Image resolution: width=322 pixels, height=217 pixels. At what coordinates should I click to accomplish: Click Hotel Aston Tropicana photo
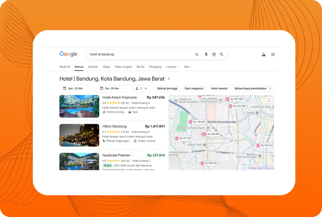tap(79, 106)
